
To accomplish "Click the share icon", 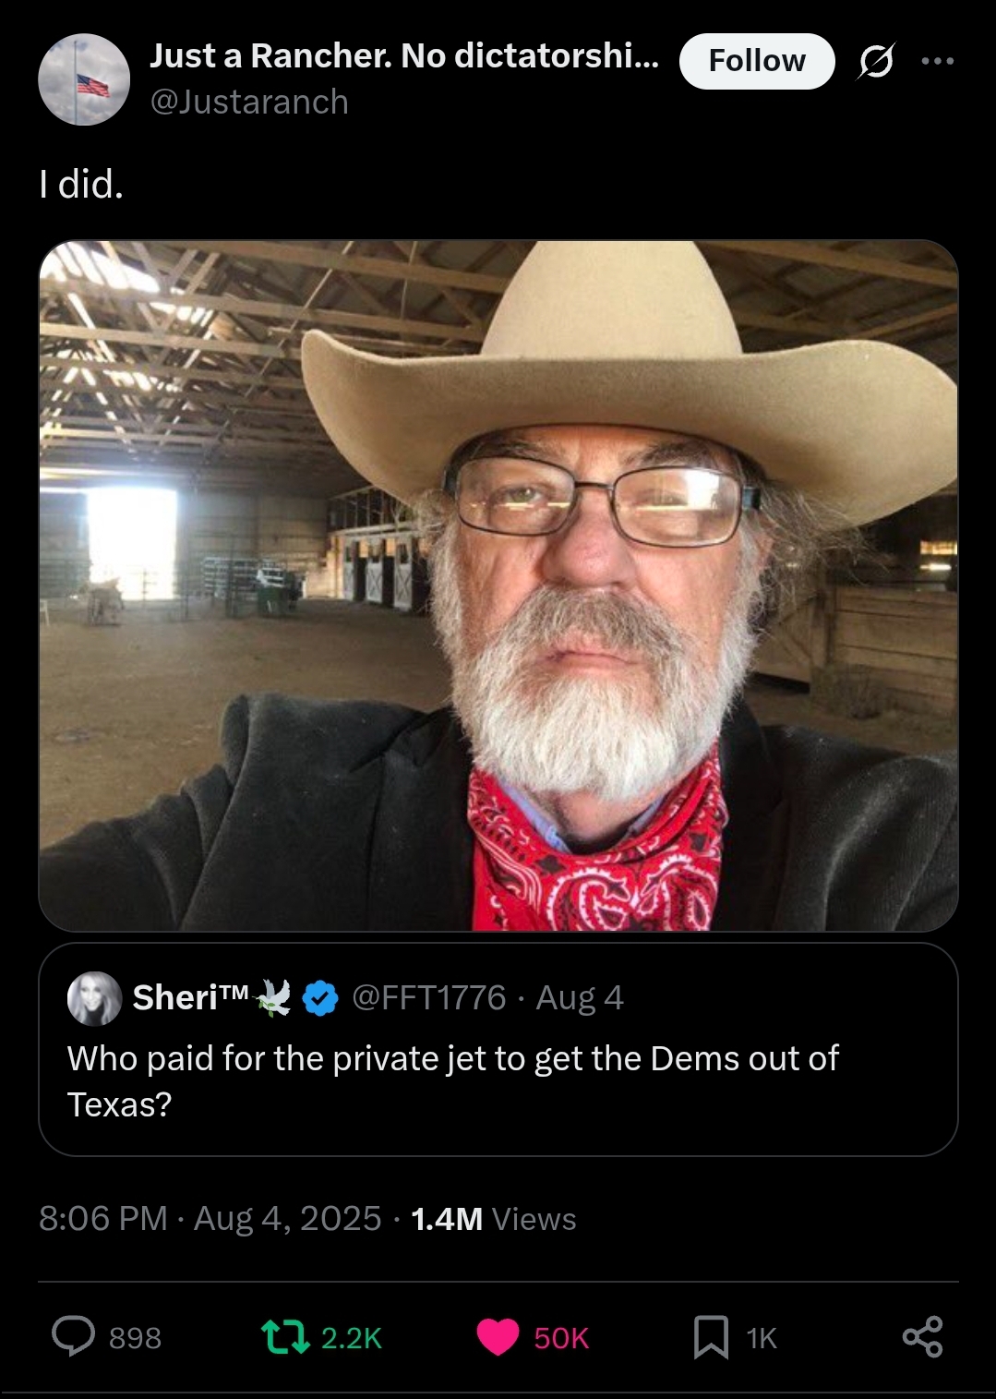I will pos(922,1336).
